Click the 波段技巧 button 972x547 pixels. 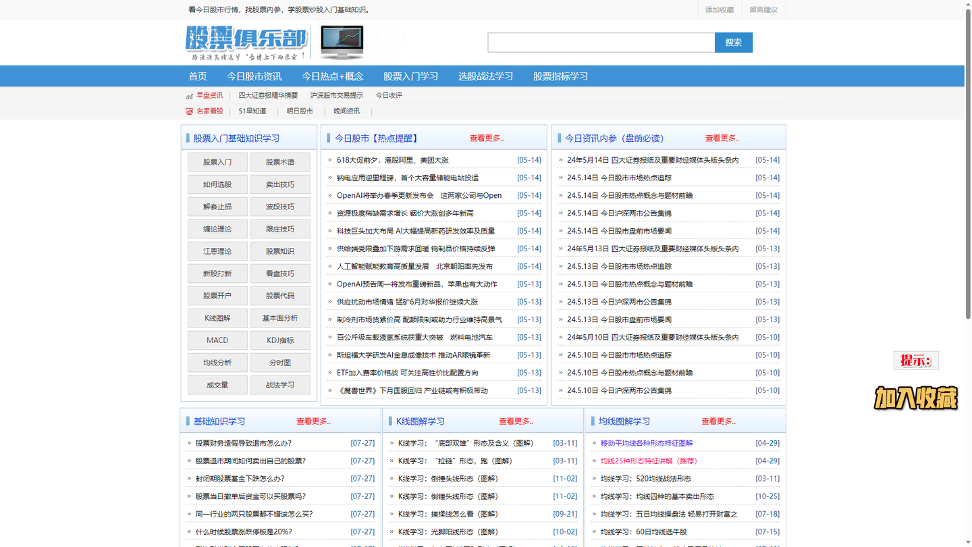pos(280,207)
